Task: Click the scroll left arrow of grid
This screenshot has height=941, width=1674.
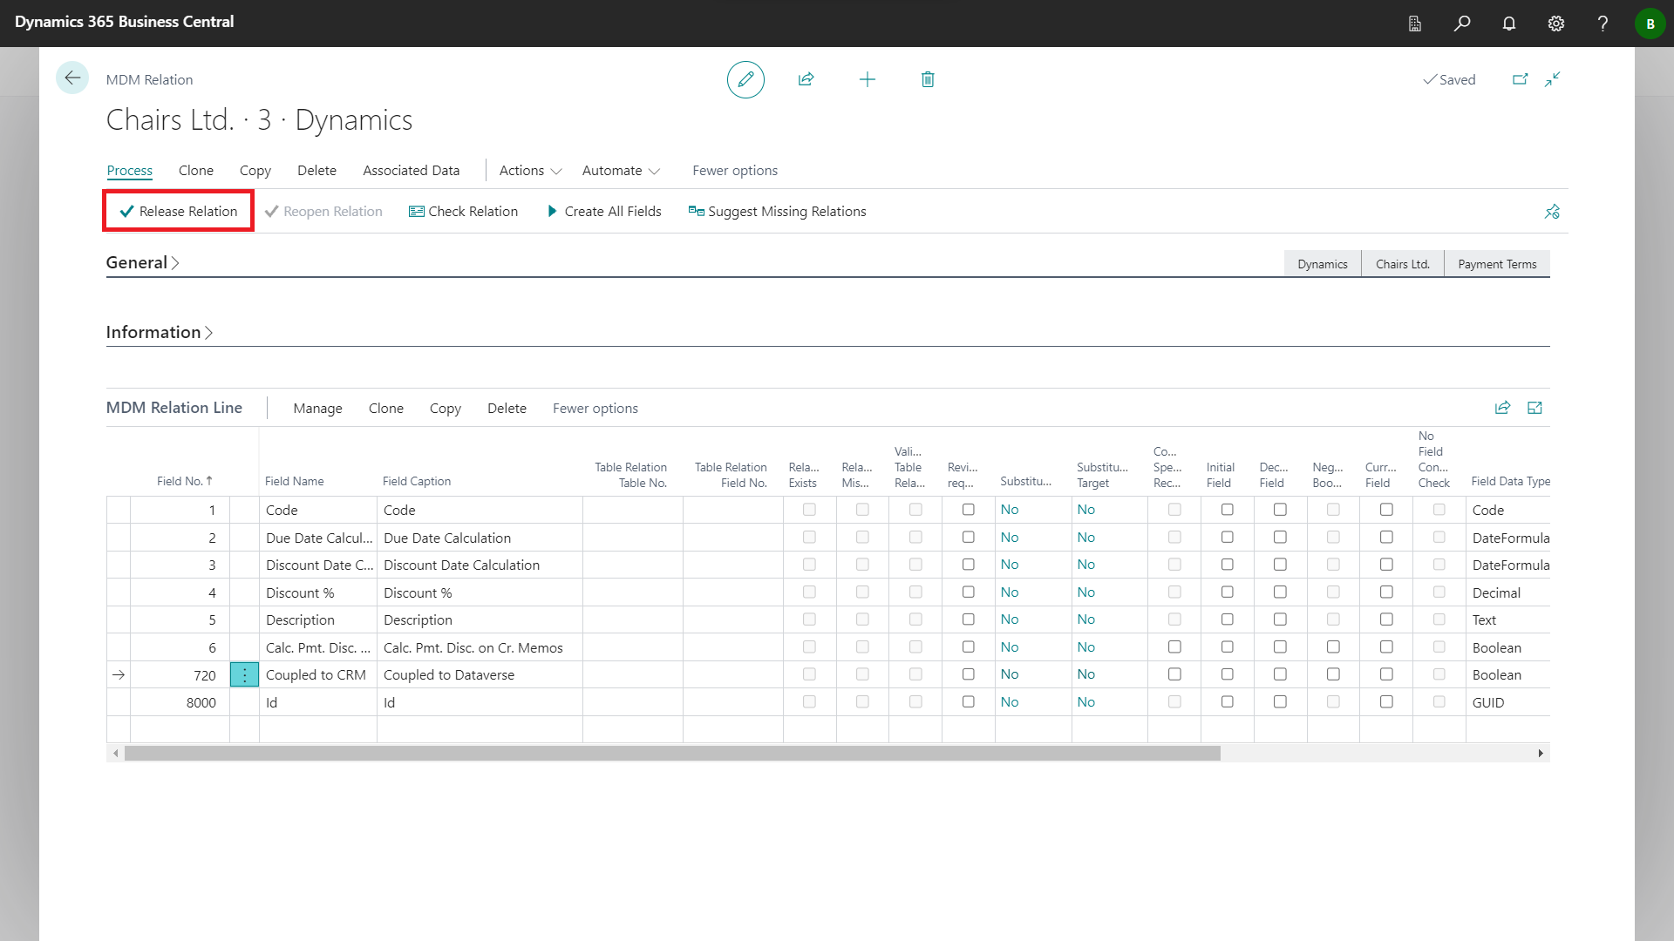Action: point(115,754)
